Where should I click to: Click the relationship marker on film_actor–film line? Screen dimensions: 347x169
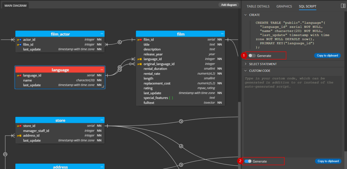120,42
